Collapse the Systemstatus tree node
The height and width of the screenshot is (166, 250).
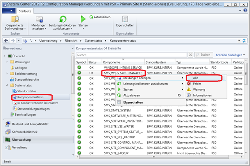coord(7,85)
